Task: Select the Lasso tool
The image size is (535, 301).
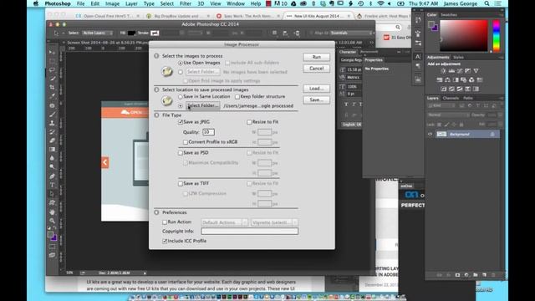Action: (52, 70)
